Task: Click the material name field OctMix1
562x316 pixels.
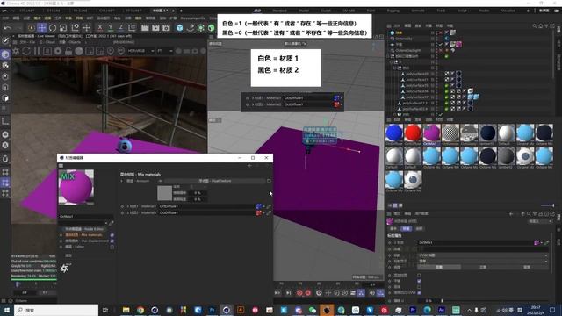Action: [x=86, y=217]
